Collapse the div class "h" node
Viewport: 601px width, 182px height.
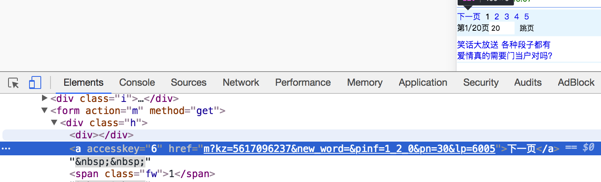(x=54, y=123)
